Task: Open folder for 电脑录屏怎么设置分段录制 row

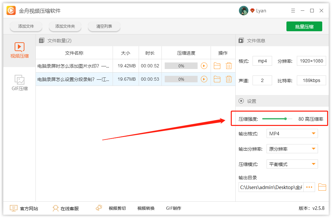Action: tap(217, 79)
